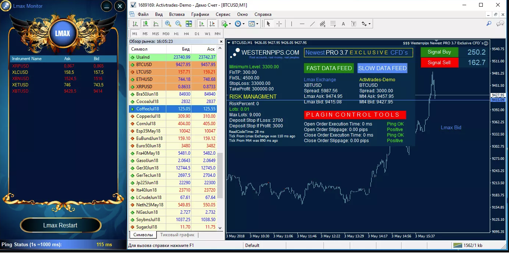
Task: Select the horizontal line drawing tool
Action: click(x=302, y=24)
